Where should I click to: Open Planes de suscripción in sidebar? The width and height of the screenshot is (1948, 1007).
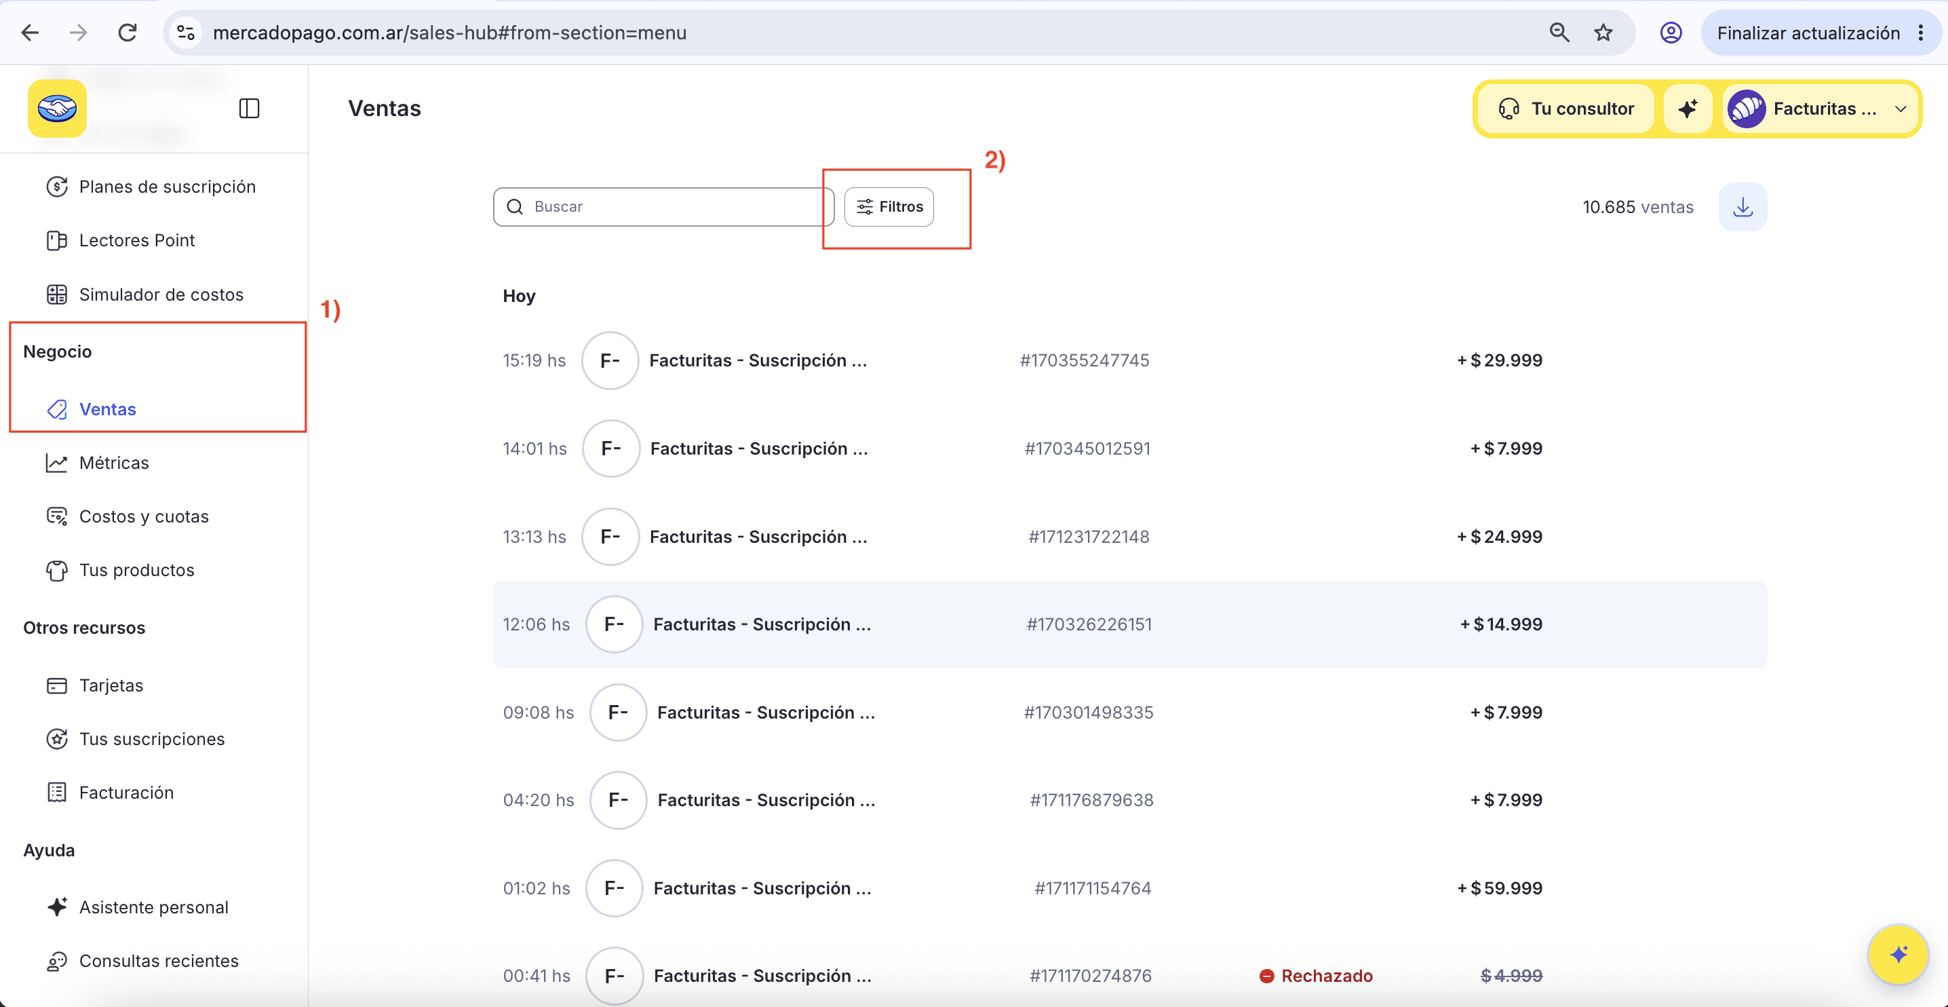151,186
